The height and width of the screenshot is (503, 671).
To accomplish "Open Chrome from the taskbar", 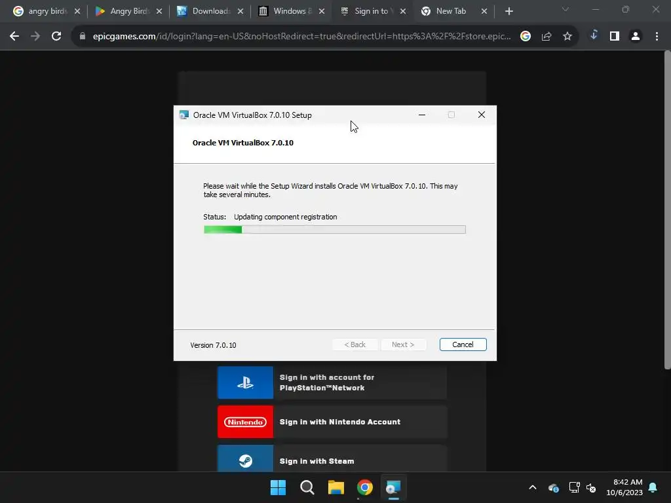I will click(x=364, y=487).
